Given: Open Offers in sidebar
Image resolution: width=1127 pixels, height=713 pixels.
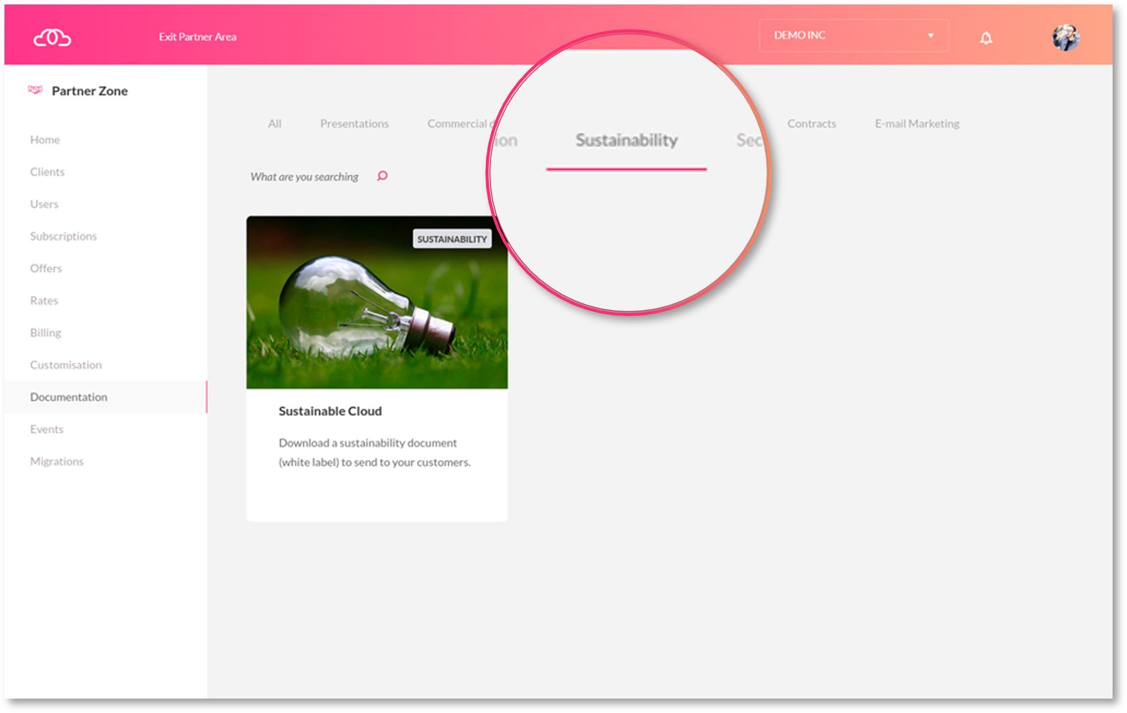Looking at the screenshot, I should 46,268.
